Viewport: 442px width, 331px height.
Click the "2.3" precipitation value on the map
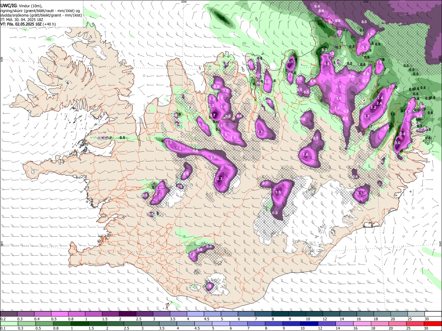tap(220, 179)
